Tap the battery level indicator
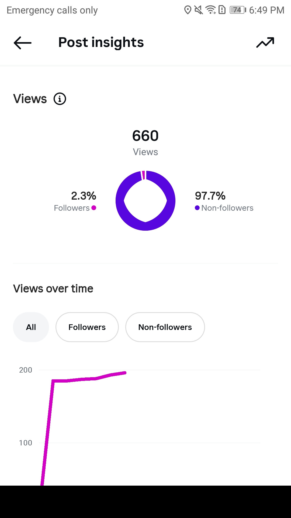291x518 pixels. tap(238, 10)
